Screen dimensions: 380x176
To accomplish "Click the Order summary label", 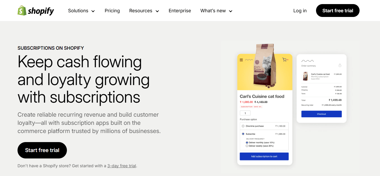I will [x=308, y=66].
